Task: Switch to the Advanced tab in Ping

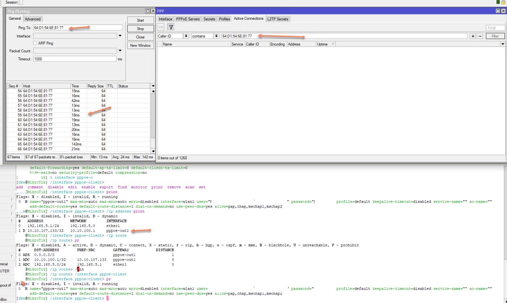Action: [x=33, y=19]
